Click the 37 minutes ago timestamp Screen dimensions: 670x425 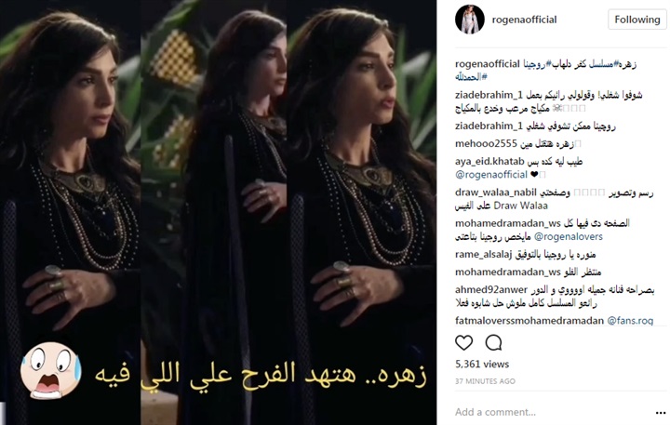[485, 381]
